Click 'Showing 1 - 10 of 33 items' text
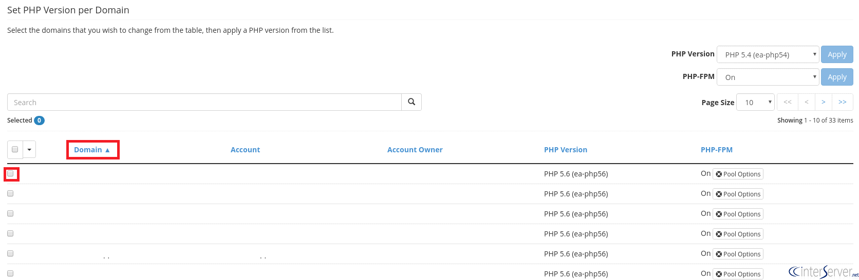The image size is (859, 280). (815, 120)
